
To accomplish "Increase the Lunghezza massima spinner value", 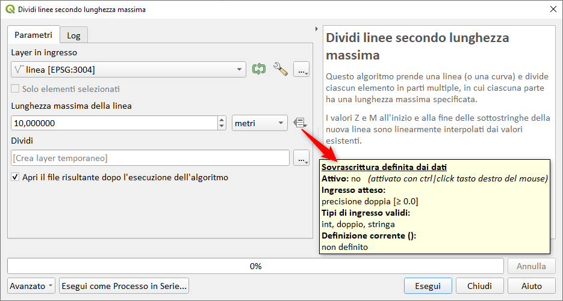I will point(222,120).
